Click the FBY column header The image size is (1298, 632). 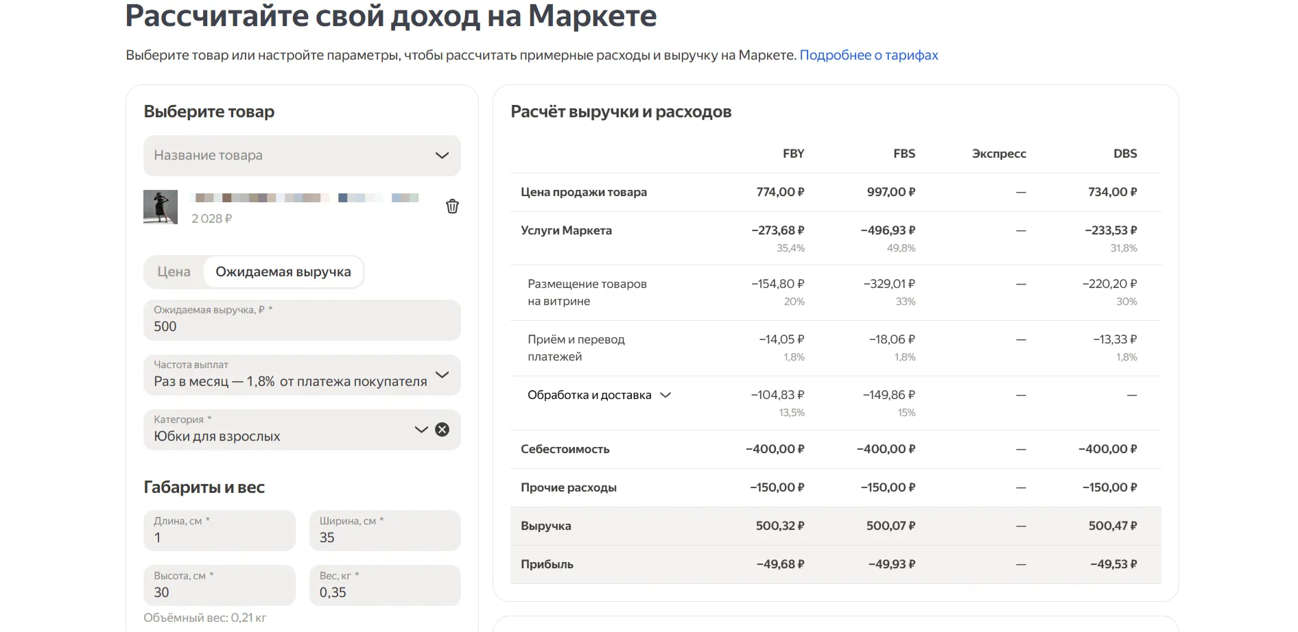[x=793, y=154]
